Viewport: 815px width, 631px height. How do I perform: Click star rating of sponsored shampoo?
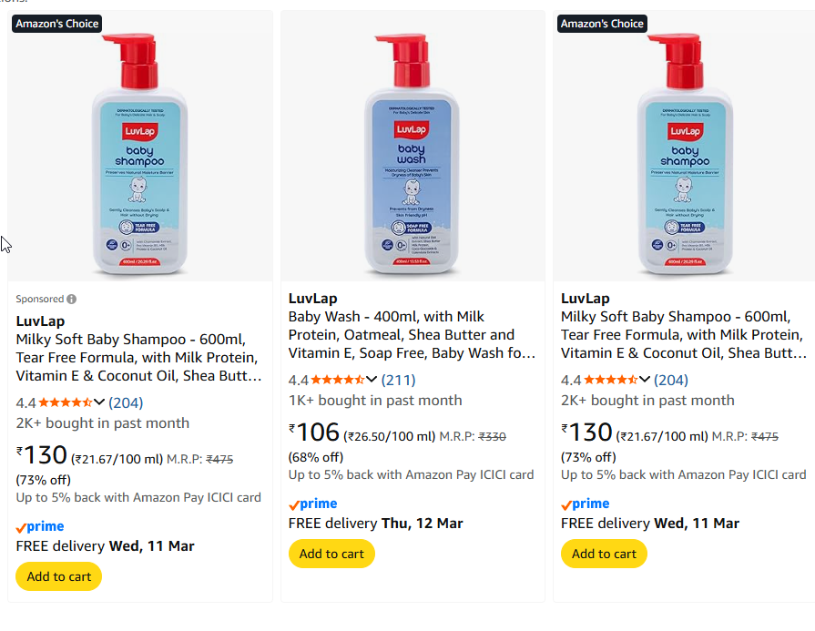64,402
